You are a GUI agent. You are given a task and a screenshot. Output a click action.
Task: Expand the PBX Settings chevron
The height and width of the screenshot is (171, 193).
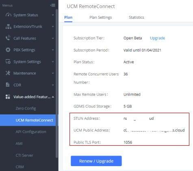click(53, 50)
